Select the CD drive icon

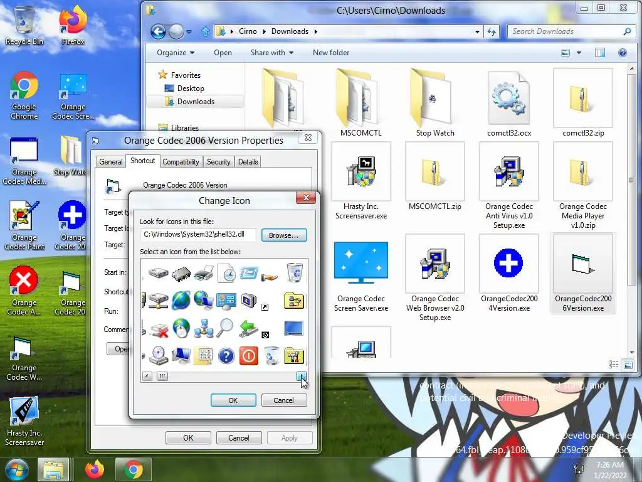[x=158, y=355]
